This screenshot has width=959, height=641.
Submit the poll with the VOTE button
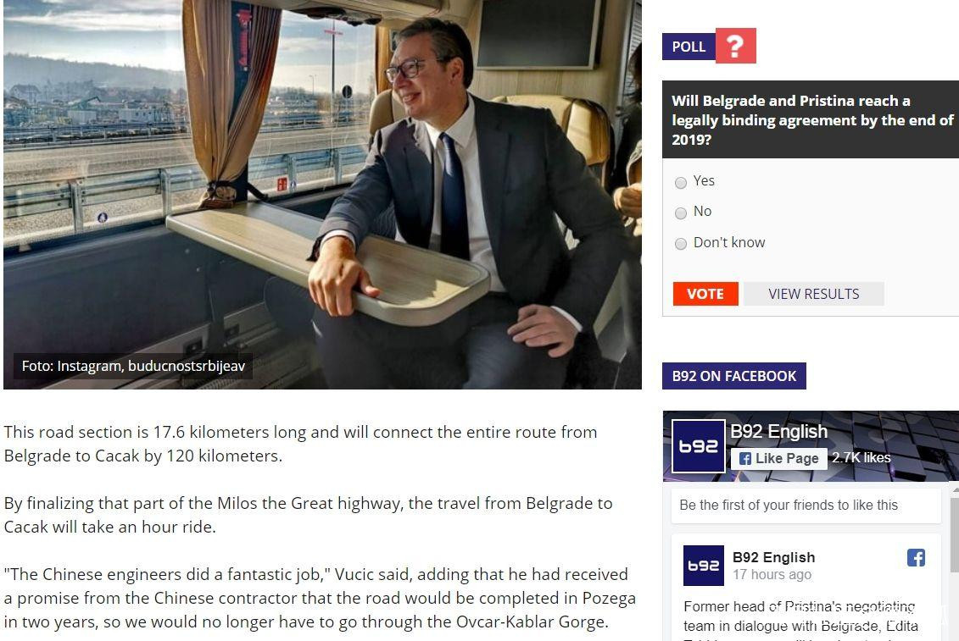(705, 294)
